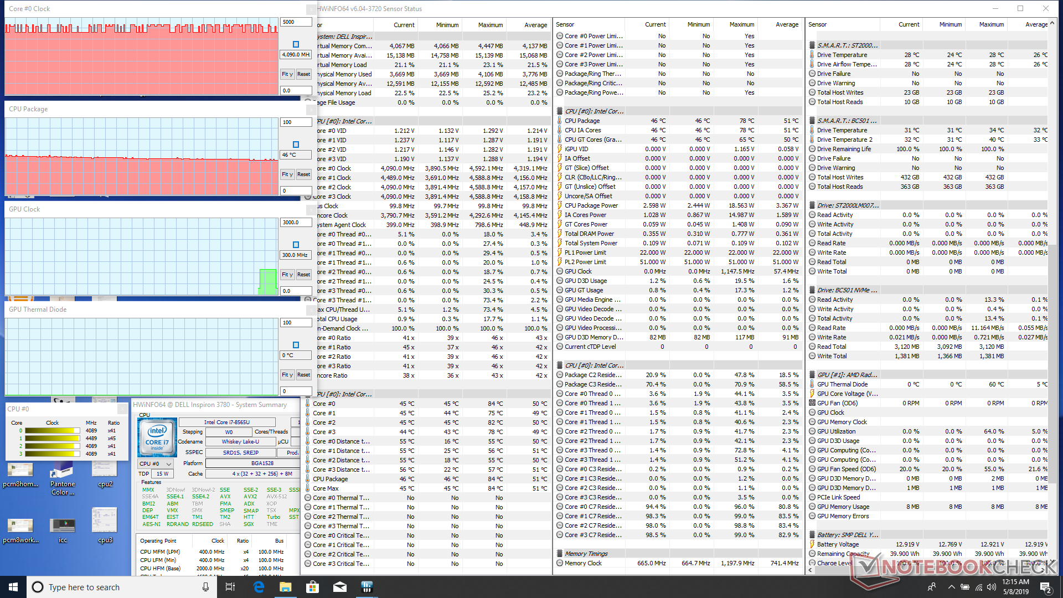The width and height of the screenshot is (1063, 598).
Task: Open the CPU #0 selector dropdown
Action: [x=156, y=463]
